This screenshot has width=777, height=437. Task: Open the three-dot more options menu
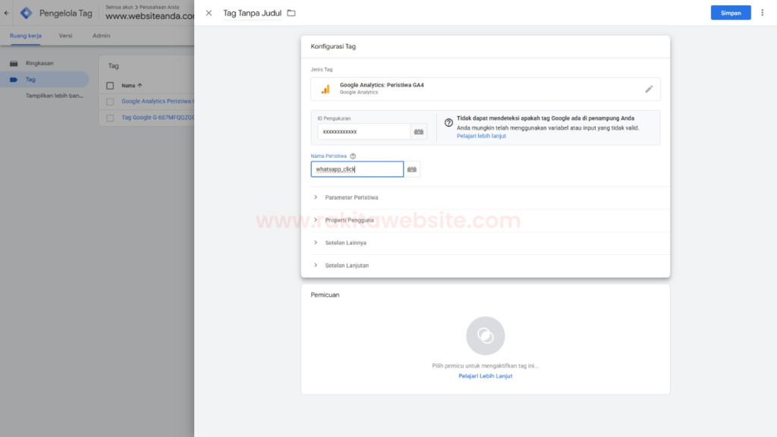(762, 13)
